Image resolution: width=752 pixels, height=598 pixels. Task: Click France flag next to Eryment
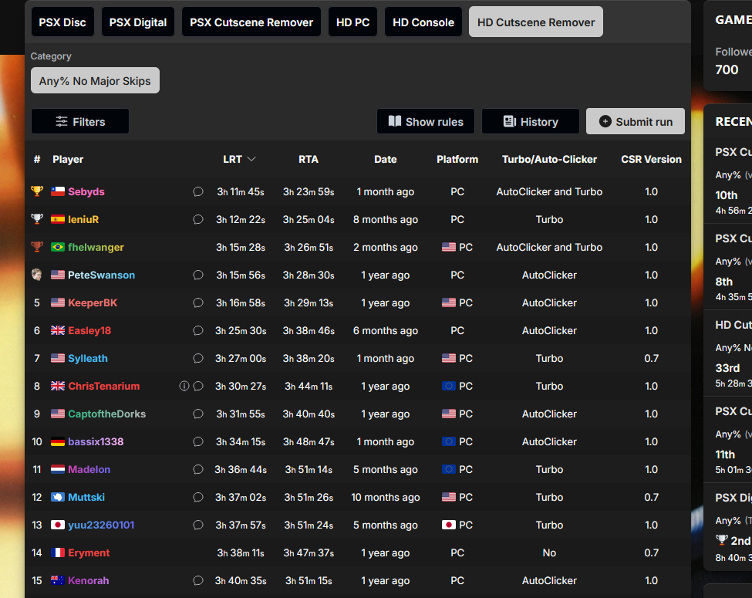pos(58,553)
